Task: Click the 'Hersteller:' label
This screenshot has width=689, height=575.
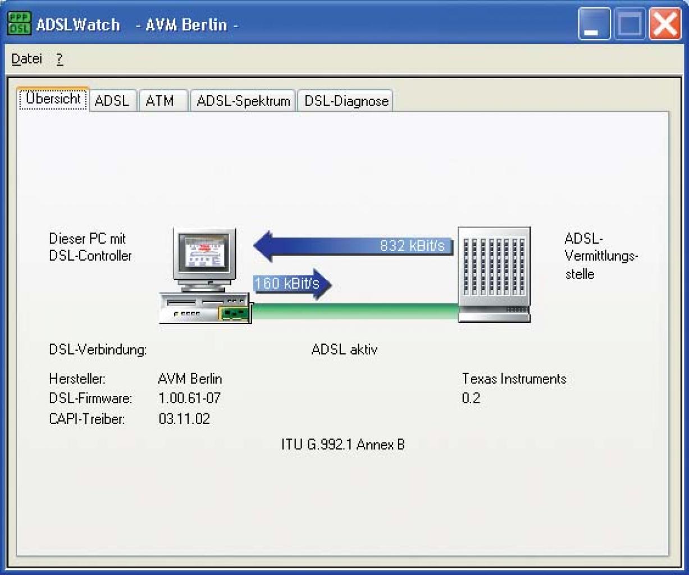Action: pyautogui.click(x=77, y=379)
